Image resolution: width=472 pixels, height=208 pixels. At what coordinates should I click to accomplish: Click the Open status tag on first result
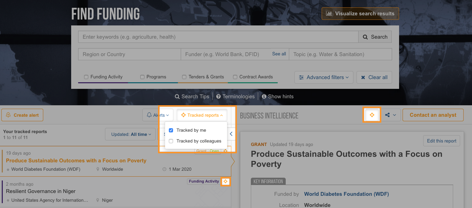(x=215, y=151)
